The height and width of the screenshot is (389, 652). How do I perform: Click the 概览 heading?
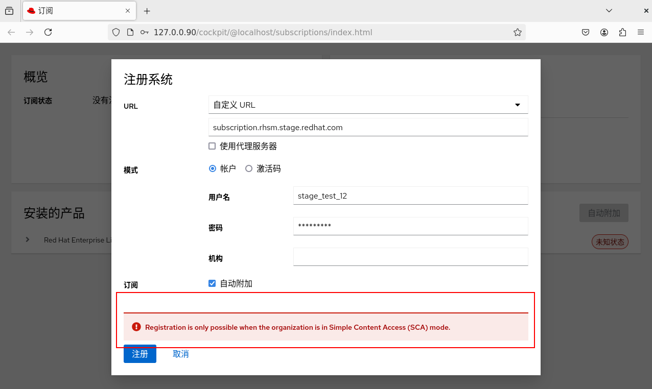click(36, 77)
